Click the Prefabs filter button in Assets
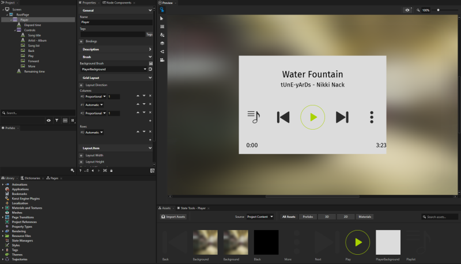Image resolution: width=461 pixels, height=264 pixels. (307, 217)
